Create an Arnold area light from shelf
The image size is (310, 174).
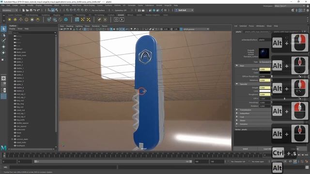coord(9,19)
